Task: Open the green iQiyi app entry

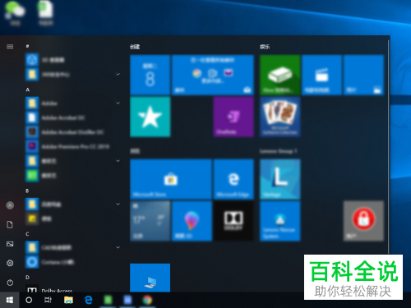Action: click(72, 176)
